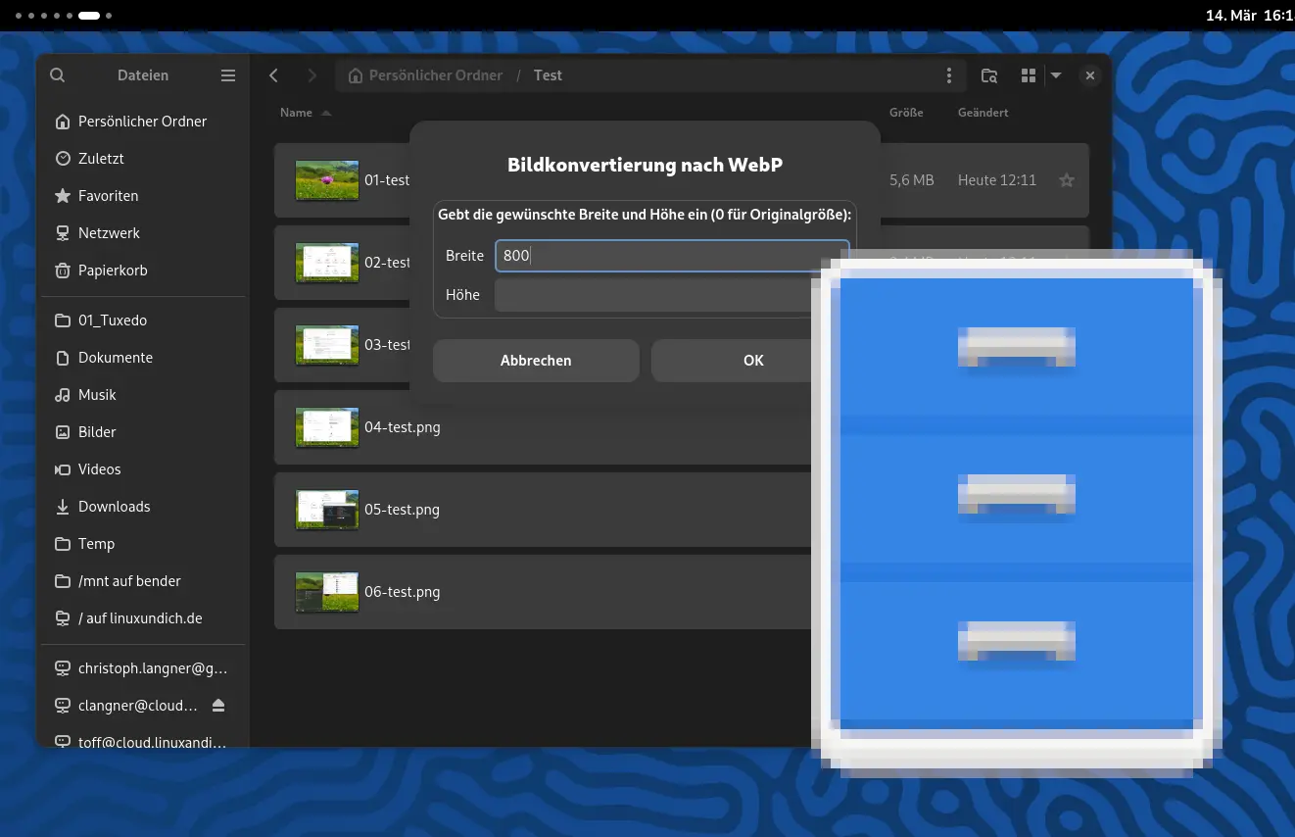This screenshot has width=1295, height=837.
Task: Click the search icon in the sidebar header
Action: pyautogui.click(x=57, y=74)
